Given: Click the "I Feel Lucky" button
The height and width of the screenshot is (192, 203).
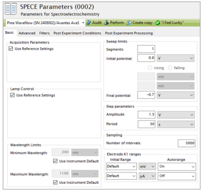Looking at the screenshot, I should 169,23.
